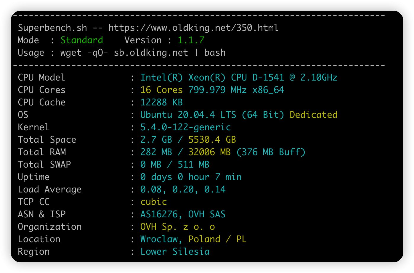Click the Intel Xeon D-1541 CPU model text
The height and width of the screenshot is (273, 414).
point(238,78)
